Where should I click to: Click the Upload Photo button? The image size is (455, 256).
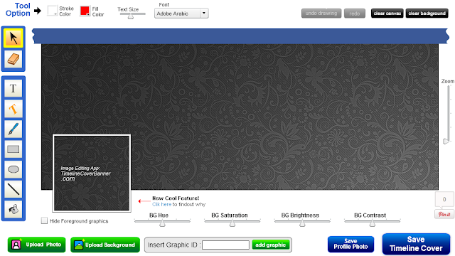36,245
